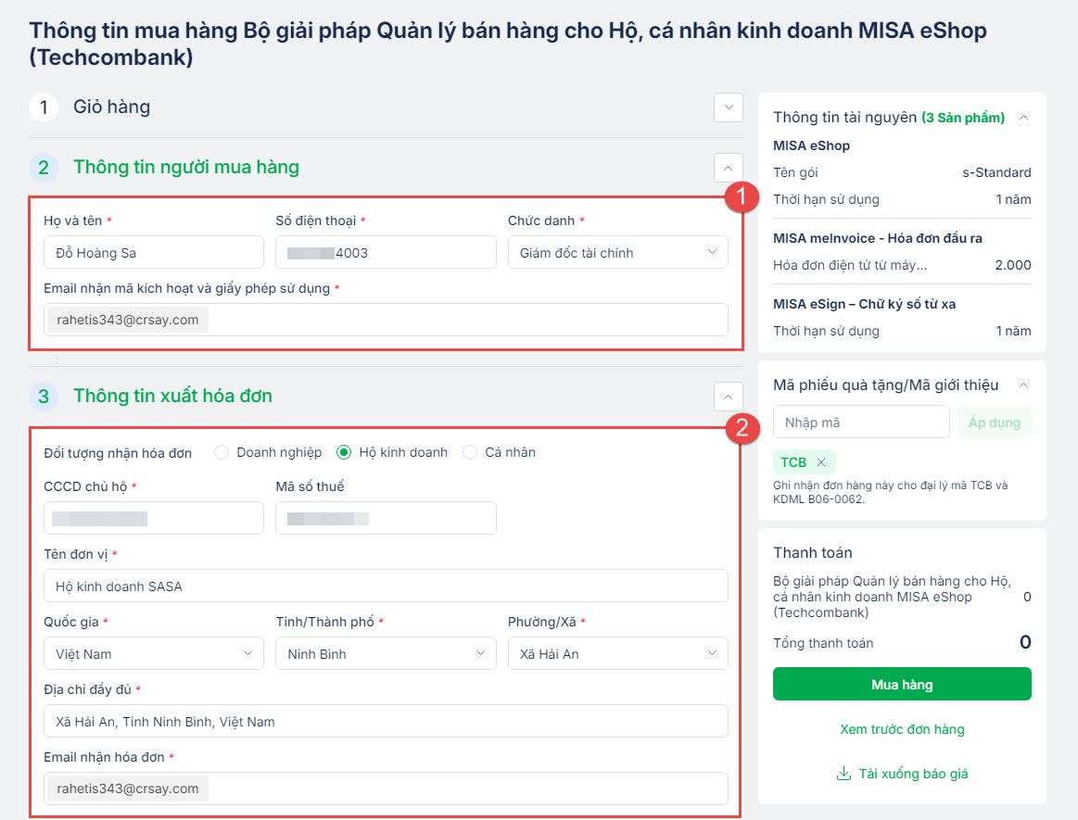Open the Chức danh dropdown
Image resolution: width=1078 pixels, height=820 pixels.
pyautogui.click(x=617, y=252)
